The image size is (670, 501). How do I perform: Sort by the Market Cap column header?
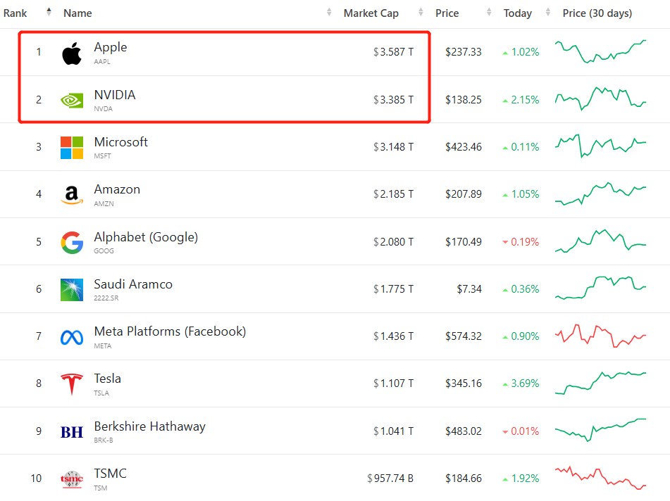(371, 13)
